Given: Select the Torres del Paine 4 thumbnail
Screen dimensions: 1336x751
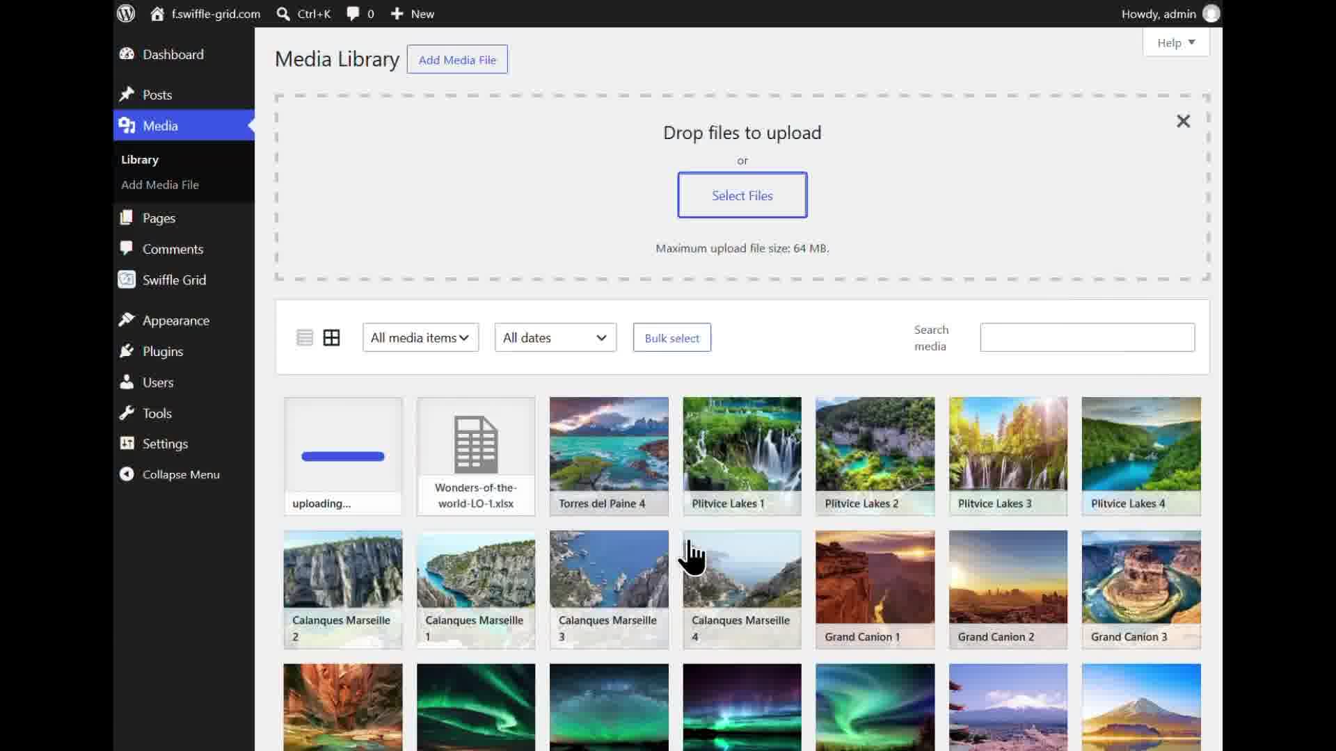Looking at the screenshot, I should pyautogui.click(x=609, y=457).
